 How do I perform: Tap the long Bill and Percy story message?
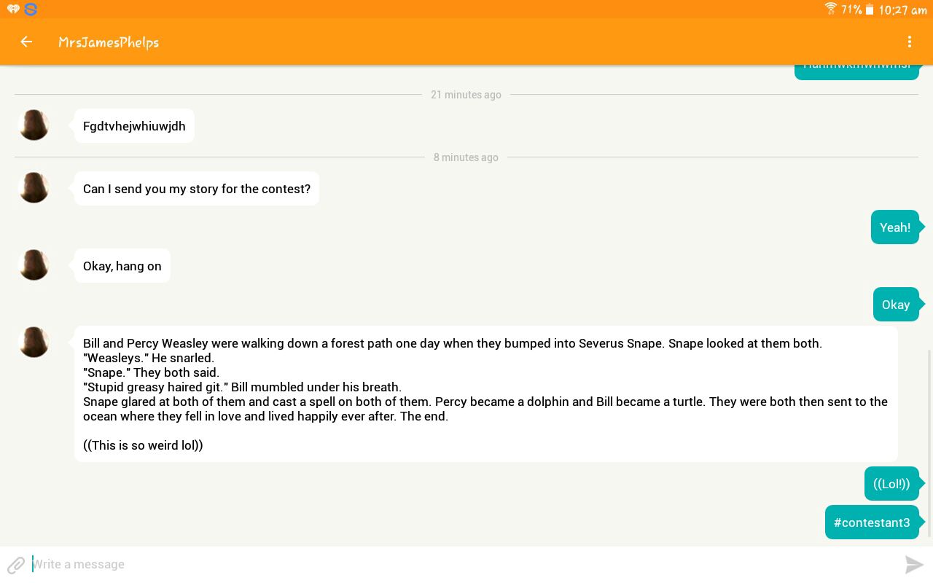[x=486, y=394]
